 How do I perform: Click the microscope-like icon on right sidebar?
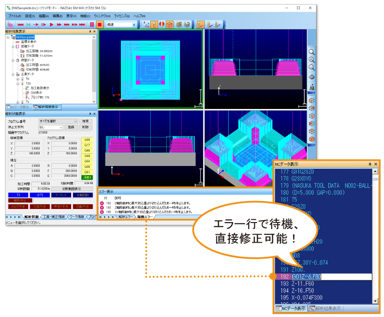(x=311, y=87)
